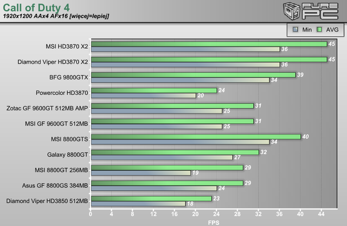Click the "Diamond Viper HD3870 X2" label
Image resolution: width=347 pixels, height=226 pixels.
pos(53,62)
